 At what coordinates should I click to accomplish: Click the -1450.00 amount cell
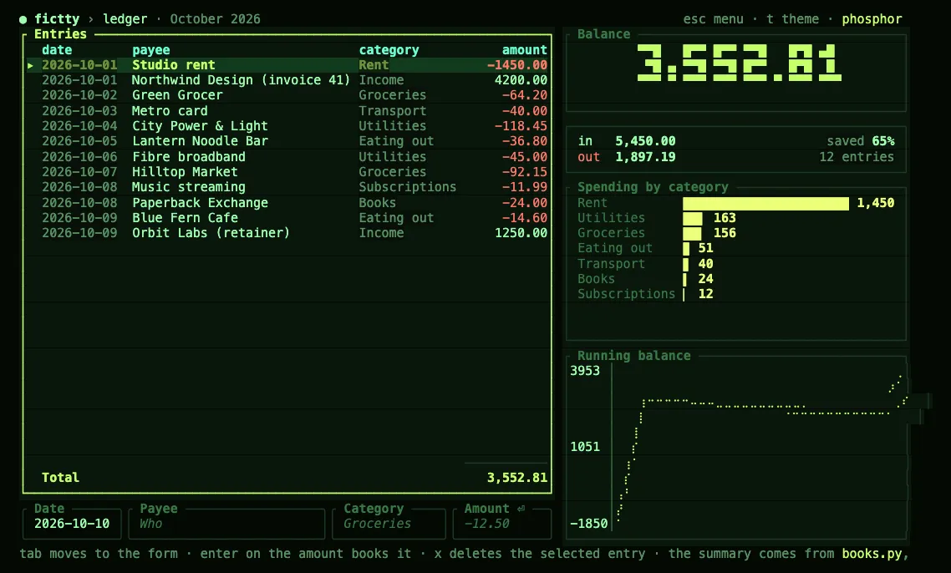pos(517,65)
